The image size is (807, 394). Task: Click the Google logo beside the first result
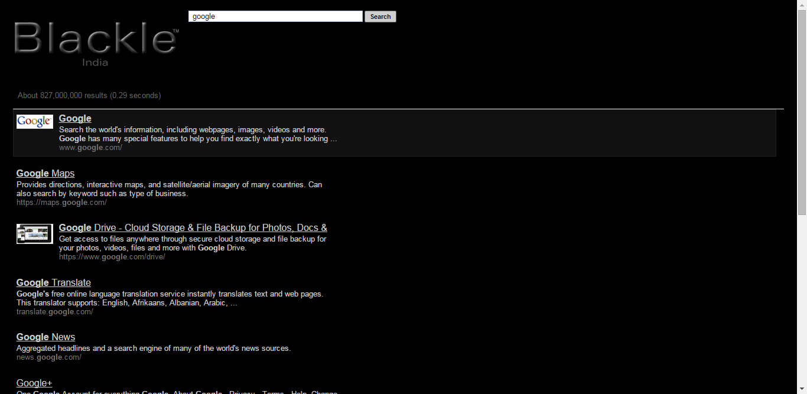(34, 121)
